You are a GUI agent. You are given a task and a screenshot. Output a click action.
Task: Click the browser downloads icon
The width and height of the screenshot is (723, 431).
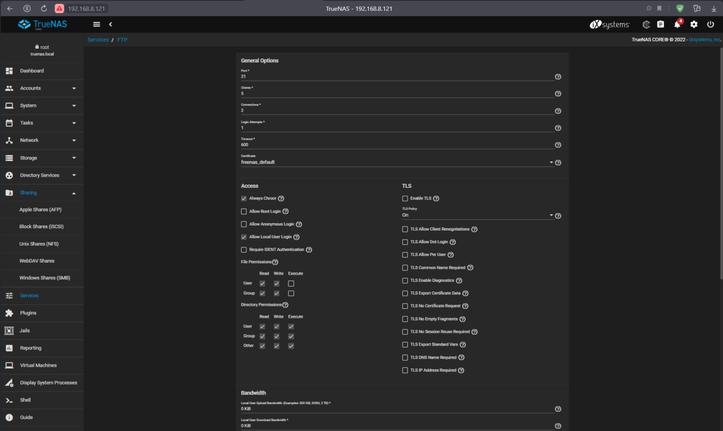pyautogui.click(x=713, y=8)
